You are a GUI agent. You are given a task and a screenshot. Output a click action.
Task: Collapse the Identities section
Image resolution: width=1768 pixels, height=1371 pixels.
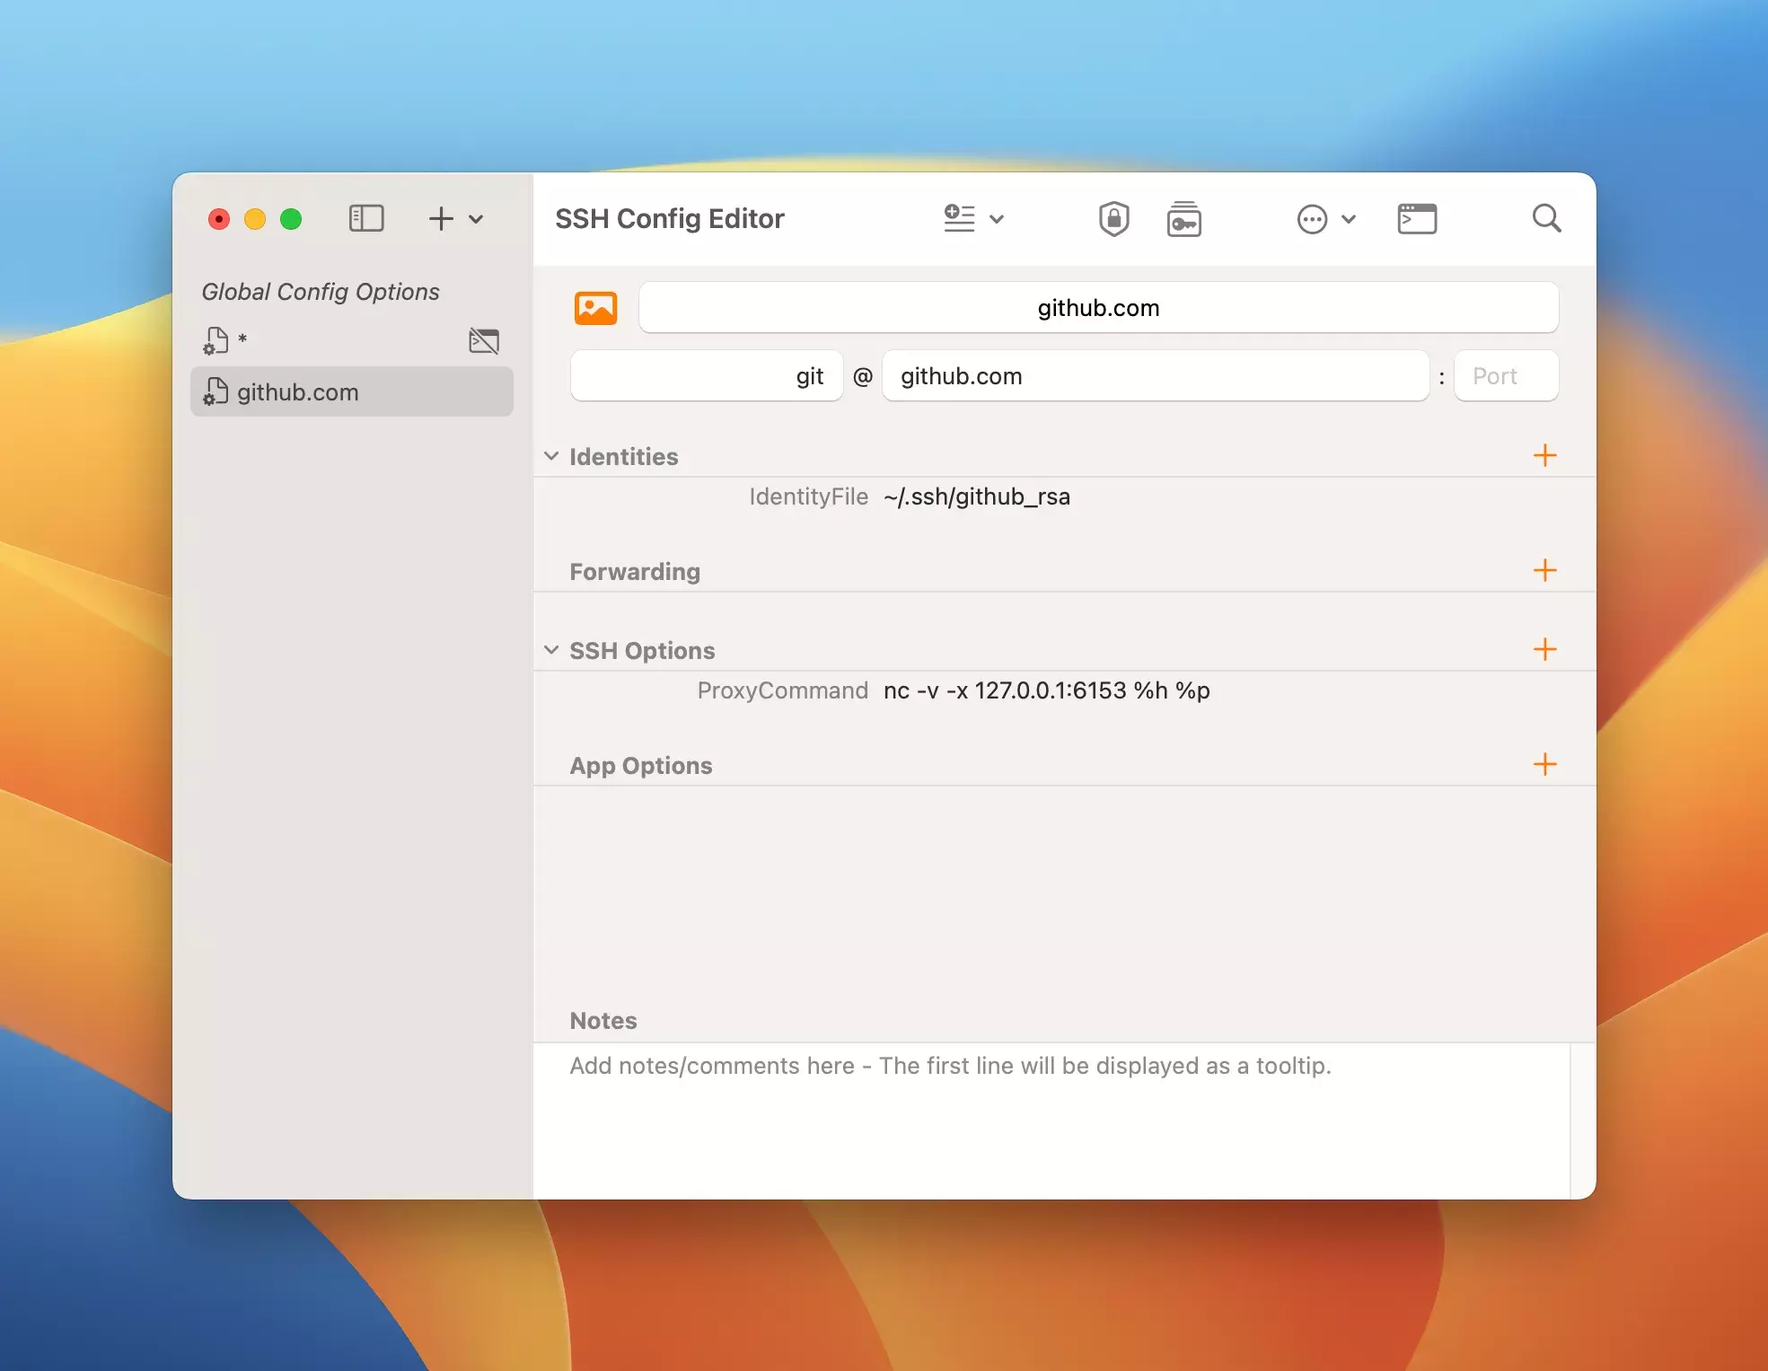[x=551, y=456]
